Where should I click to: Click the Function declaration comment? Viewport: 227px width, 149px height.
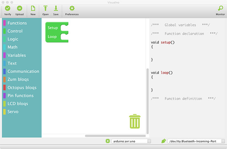[184, 34]
